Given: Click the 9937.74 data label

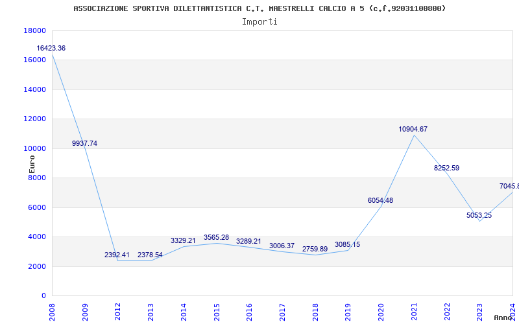Looking at the screenshot, I should [84, 143].
